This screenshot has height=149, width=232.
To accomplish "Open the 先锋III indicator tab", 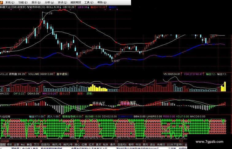I will click(161, 145).
